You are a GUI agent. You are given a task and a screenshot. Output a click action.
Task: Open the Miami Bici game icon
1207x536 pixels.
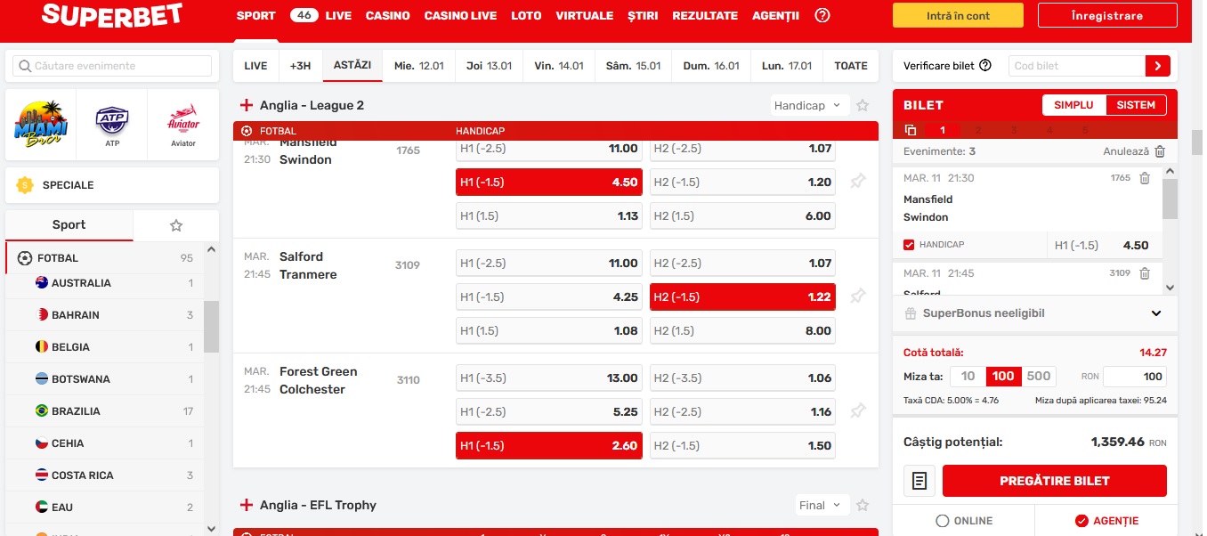41,124
